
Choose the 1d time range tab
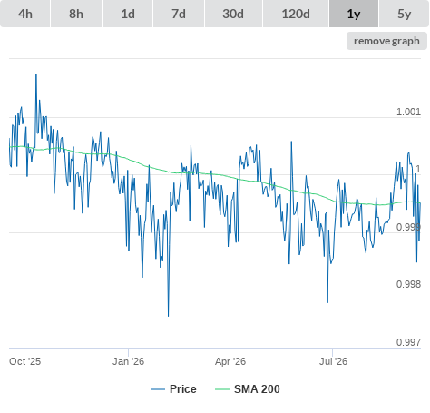coord(128,14)
